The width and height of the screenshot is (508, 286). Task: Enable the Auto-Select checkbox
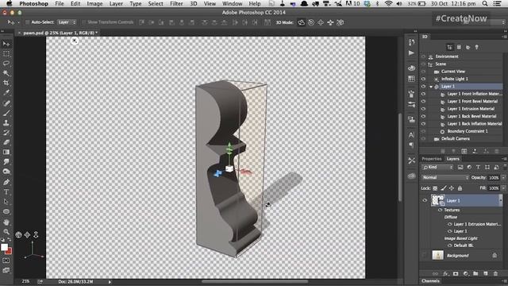[28, 22]
